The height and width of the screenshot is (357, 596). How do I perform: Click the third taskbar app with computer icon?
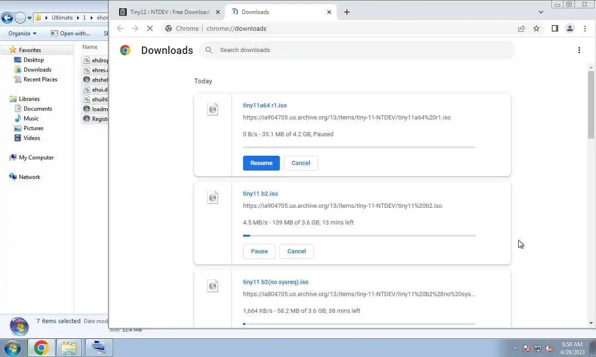pyautogui.click(x=99, y=348)
